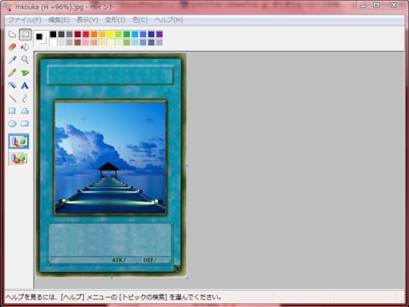This screenshot has height=307, width=409.
Task: Open the 変形(I) menu
Action: coord(115,20)
